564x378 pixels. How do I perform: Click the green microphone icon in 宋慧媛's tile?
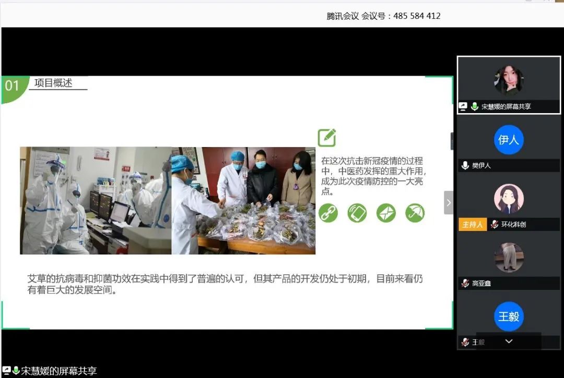(x=474, y=106)
